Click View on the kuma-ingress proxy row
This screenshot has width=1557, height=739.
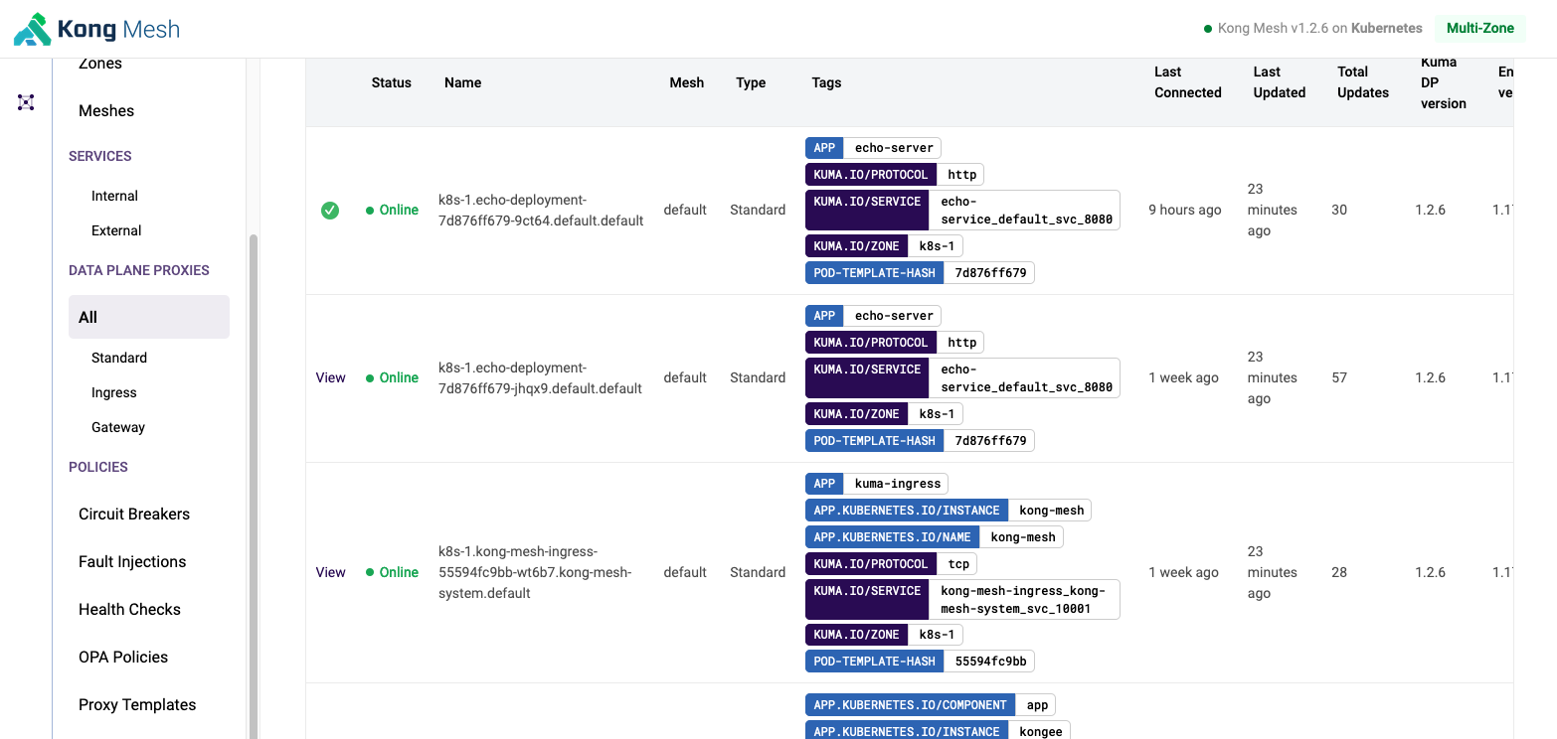tap(330, 572)
